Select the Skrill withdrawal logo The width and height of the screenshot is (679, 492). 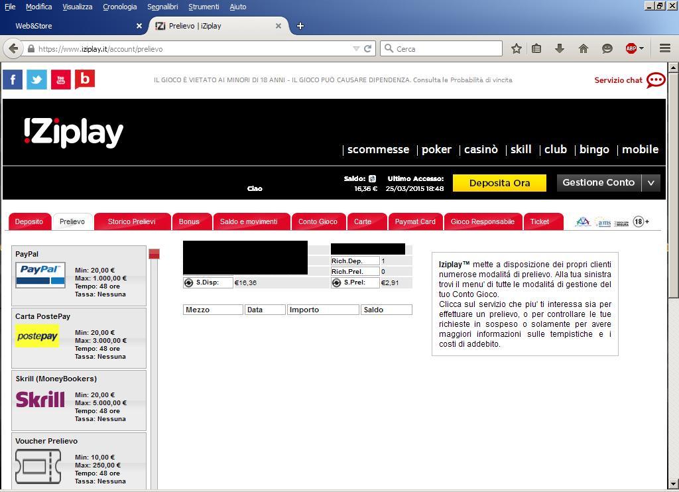click(x=40, y=399)
